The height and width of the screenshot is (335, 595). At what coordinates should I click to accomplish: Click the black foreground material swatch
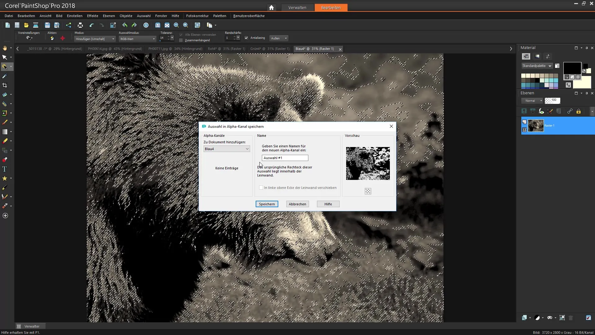[x=572, y=68]
